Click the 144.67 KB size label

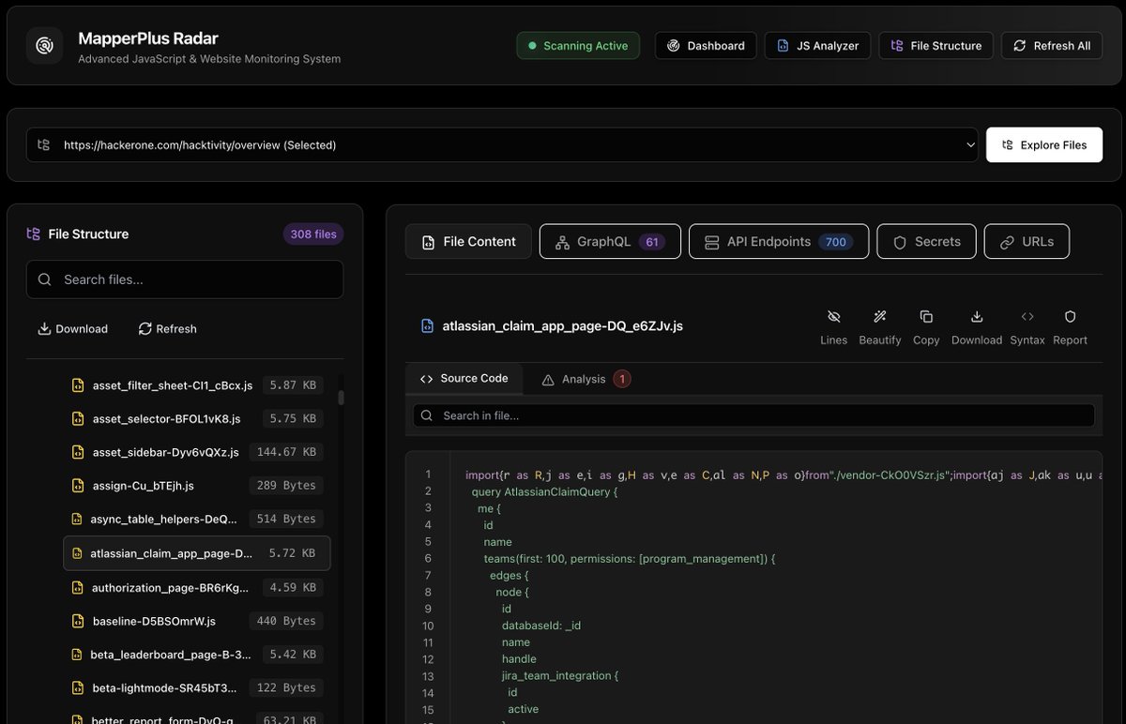[286, 452]
